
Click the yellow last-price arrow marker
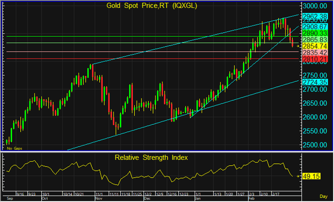coord(298,45)
